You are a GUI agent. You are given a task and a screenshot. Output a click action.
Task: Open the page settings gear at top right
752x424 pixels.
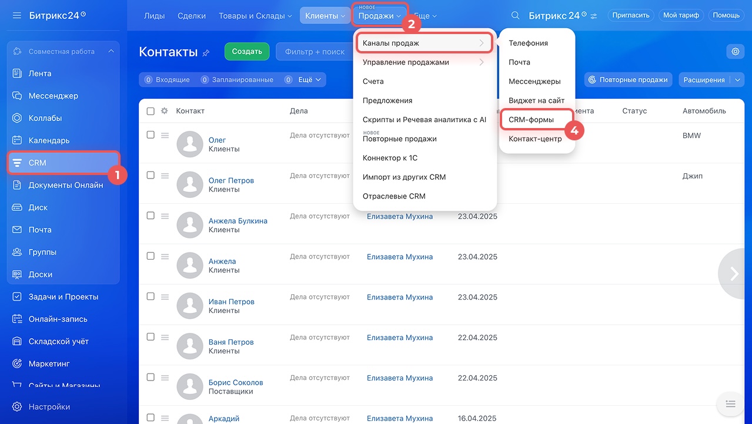[735, 52]
